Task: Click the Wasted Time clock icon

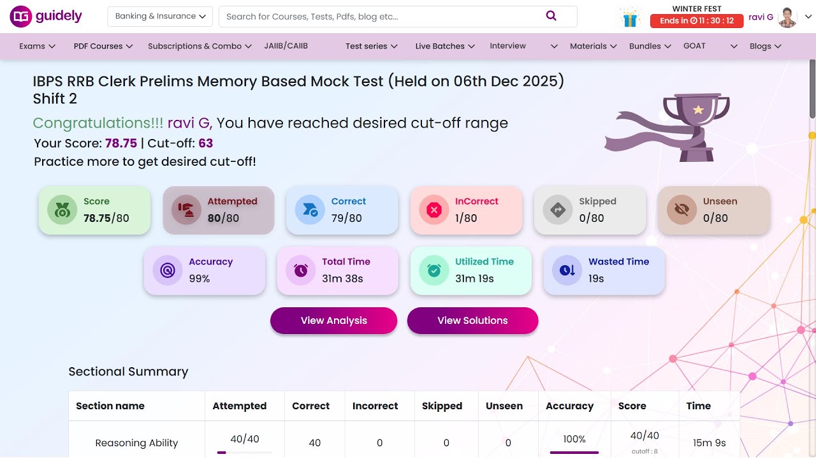Action: pos(567,270)
